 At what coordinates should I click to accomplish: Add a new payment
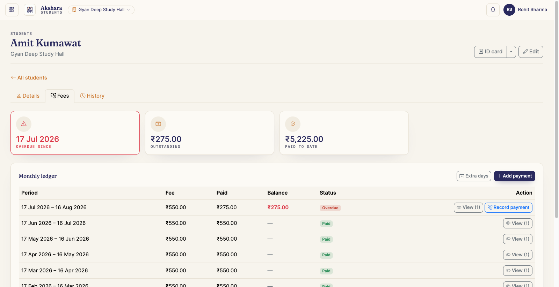coord(515,176)
